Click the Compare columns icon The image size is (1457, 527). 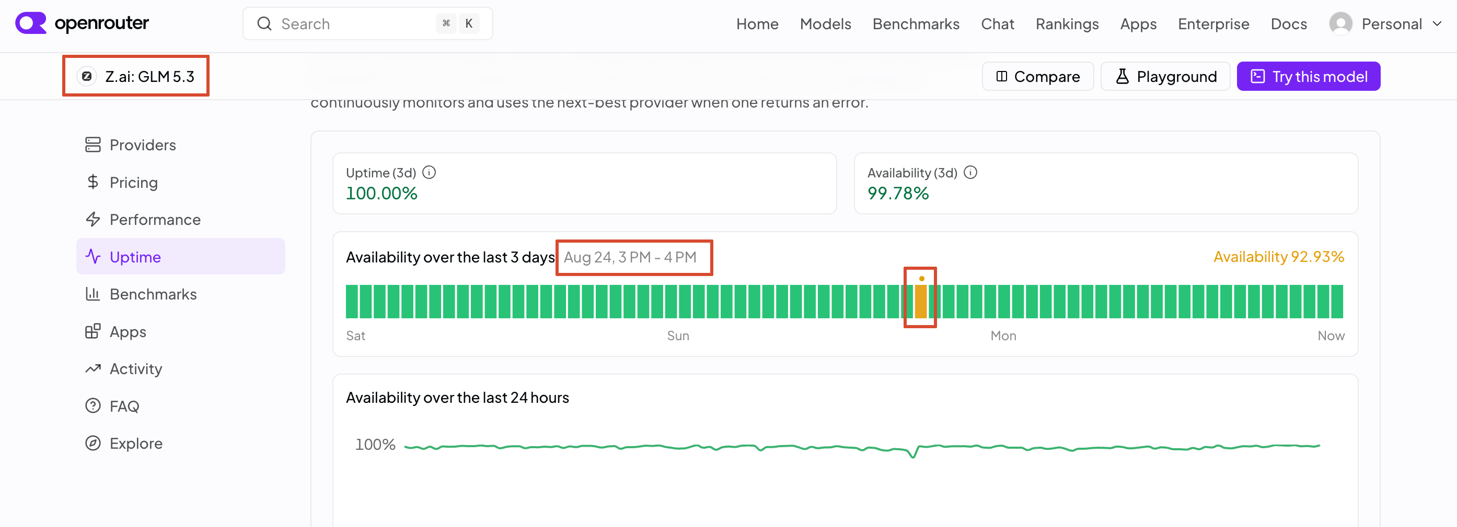1001,76
